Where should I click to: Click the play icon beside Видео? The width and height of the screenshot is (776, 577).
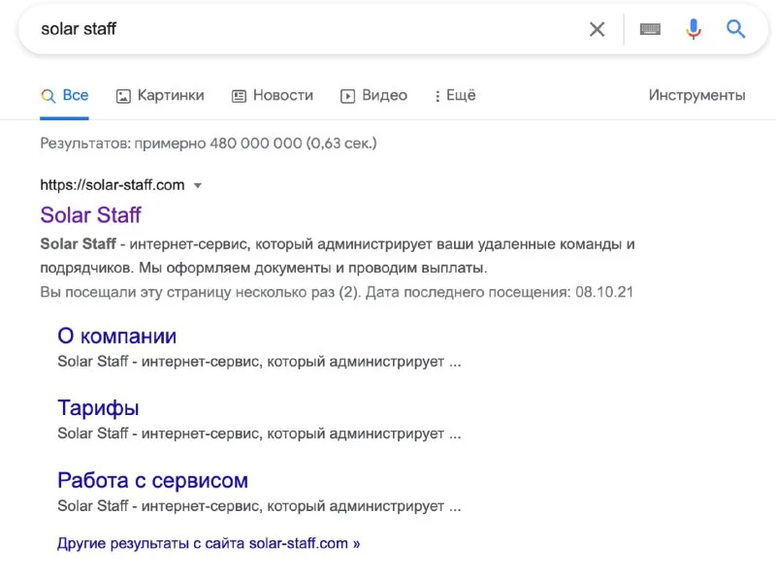[x=347, y=96]
